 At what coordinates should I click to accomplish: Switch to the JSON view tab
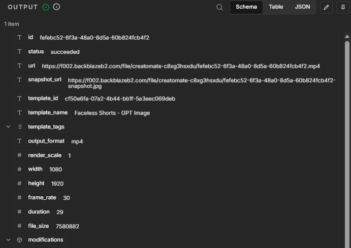tap(302, 7)
